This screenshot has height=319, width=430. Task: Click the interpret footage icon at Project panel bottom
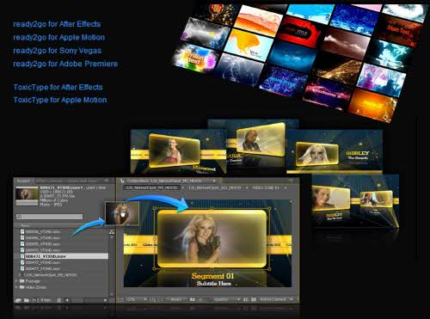tap(18, 300)
